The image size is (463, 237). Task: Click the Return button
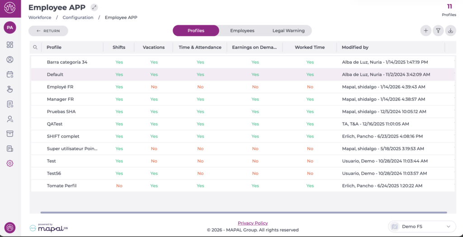click(48, 31)
